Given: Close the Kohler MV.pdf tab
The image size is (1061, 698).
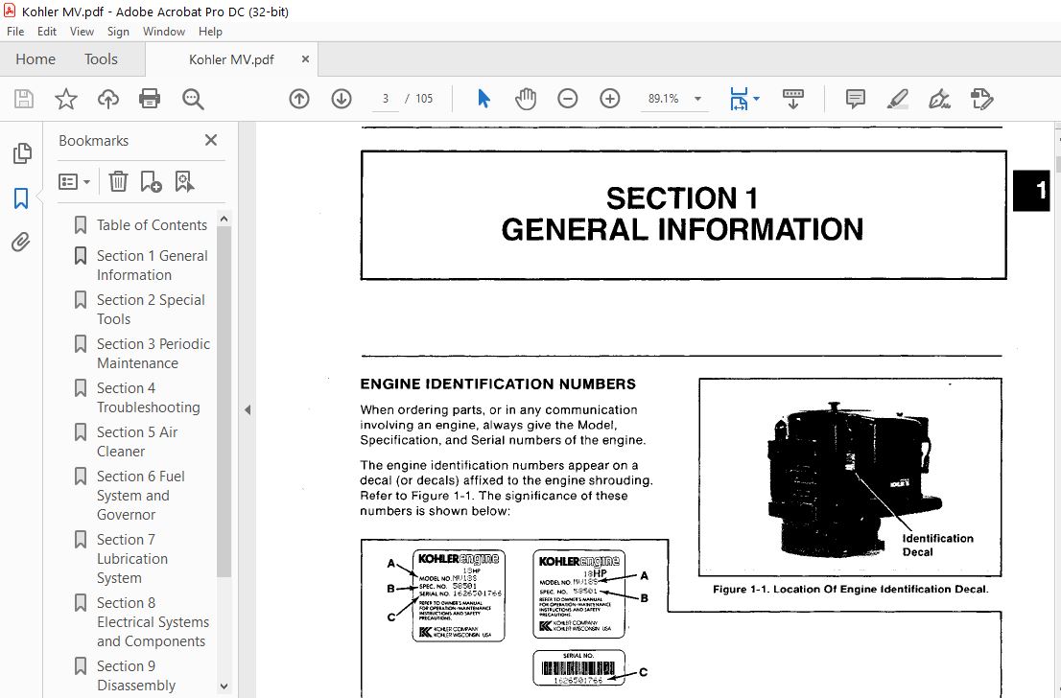Looking at the screenshot, I should [x=305, y=58].
